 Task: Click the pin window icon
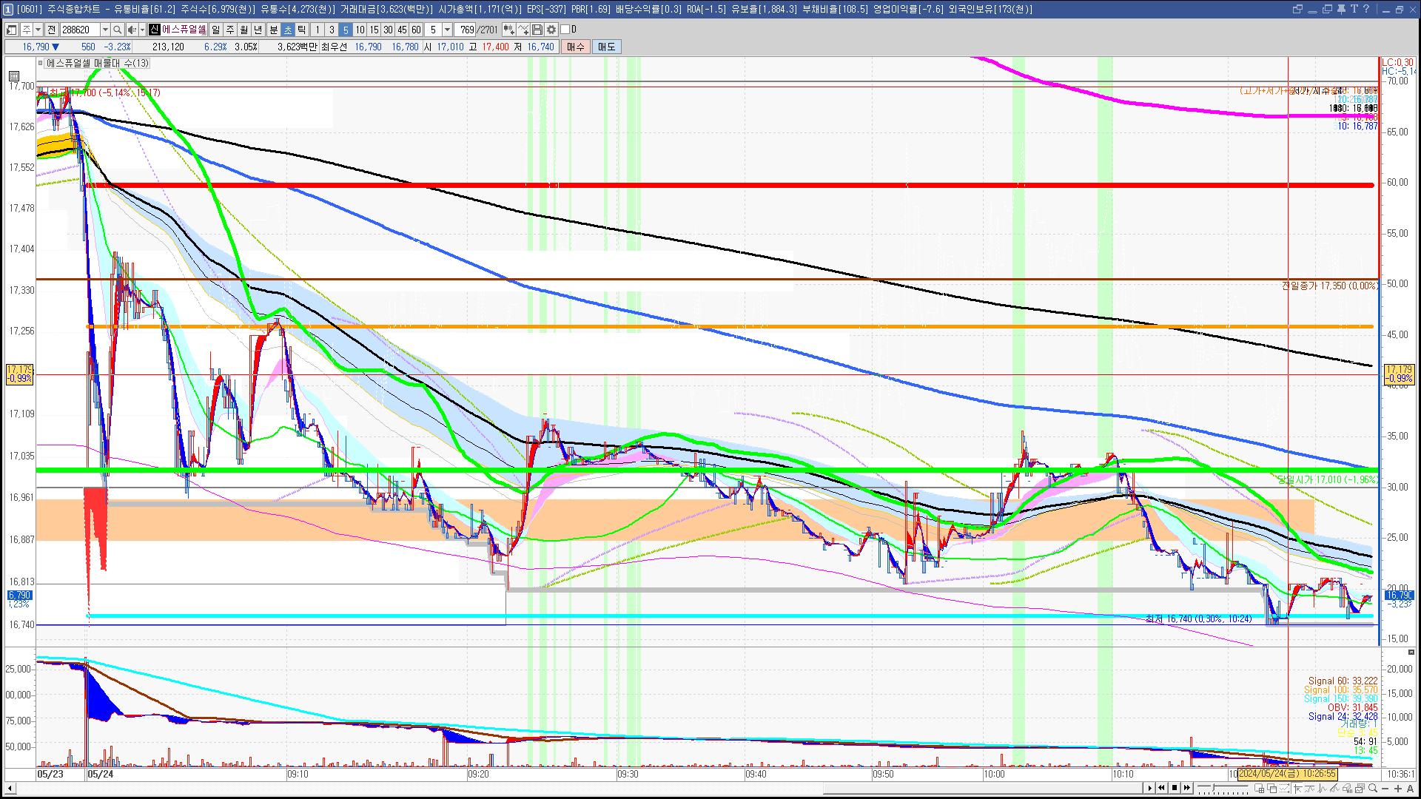tap(1341, 9)
